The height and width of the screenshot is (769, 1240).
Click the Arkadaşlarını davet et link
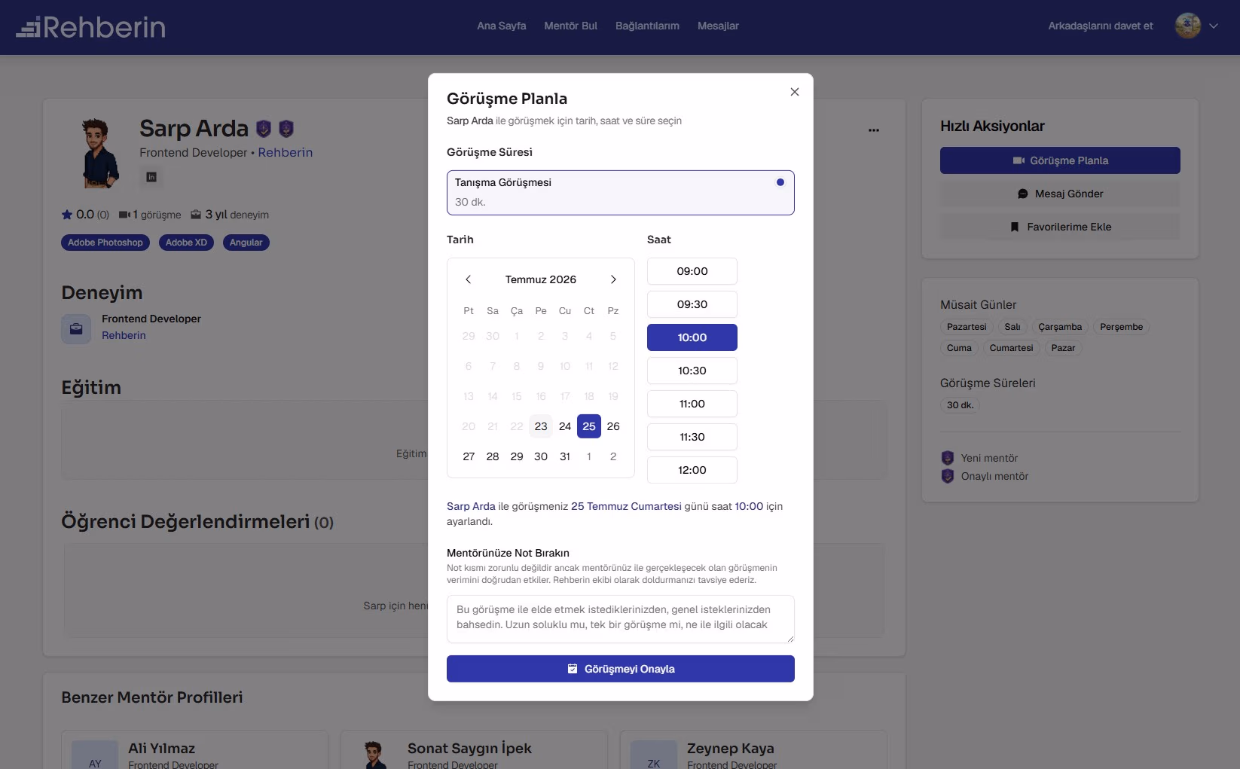click(1101, 26)
